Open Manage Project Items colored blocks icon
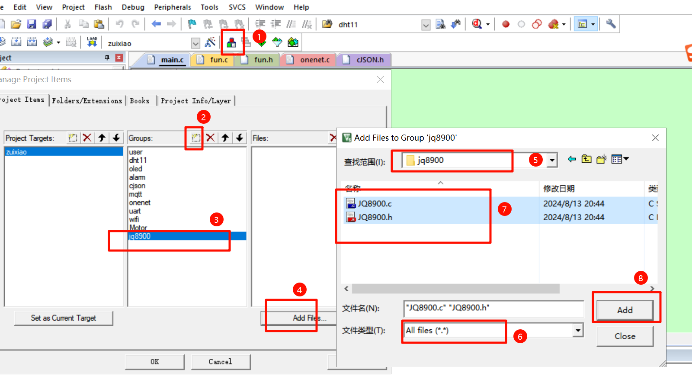The width and height of the screenshot is (692, 386). [x=231, y=42]
